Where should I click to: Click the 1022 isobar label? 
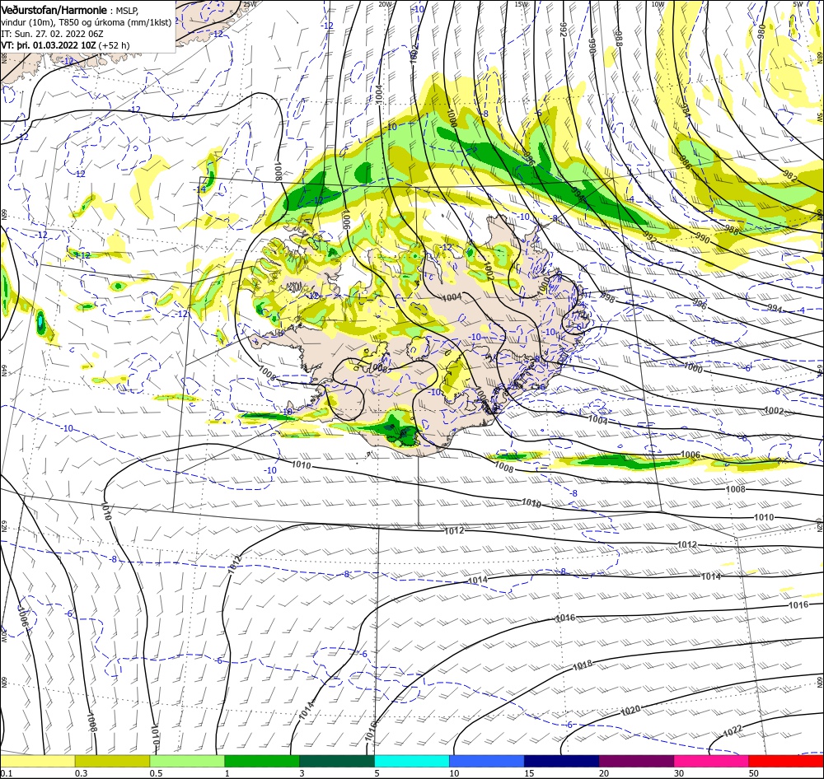[x=733, y=731]
